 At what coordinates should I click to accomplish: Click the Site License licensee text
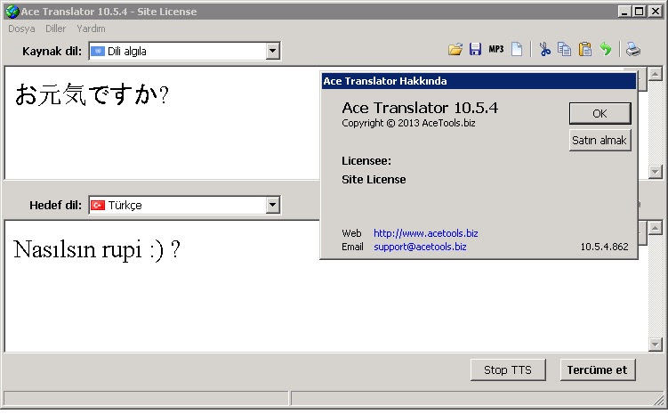[x=374, y=180]
